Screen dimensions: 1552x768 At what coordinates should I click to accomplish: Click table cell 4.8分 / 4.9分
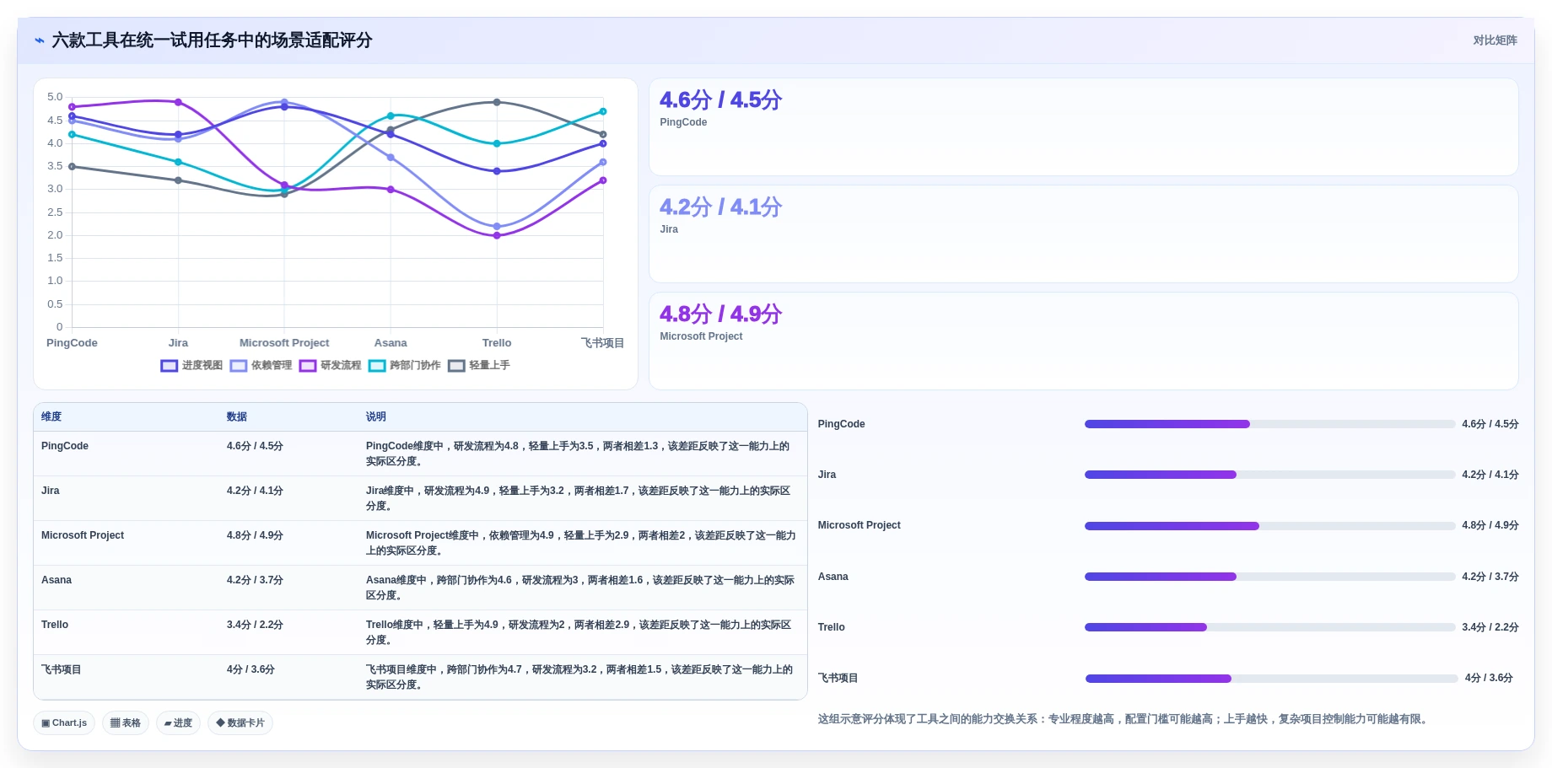pos(255,535)
